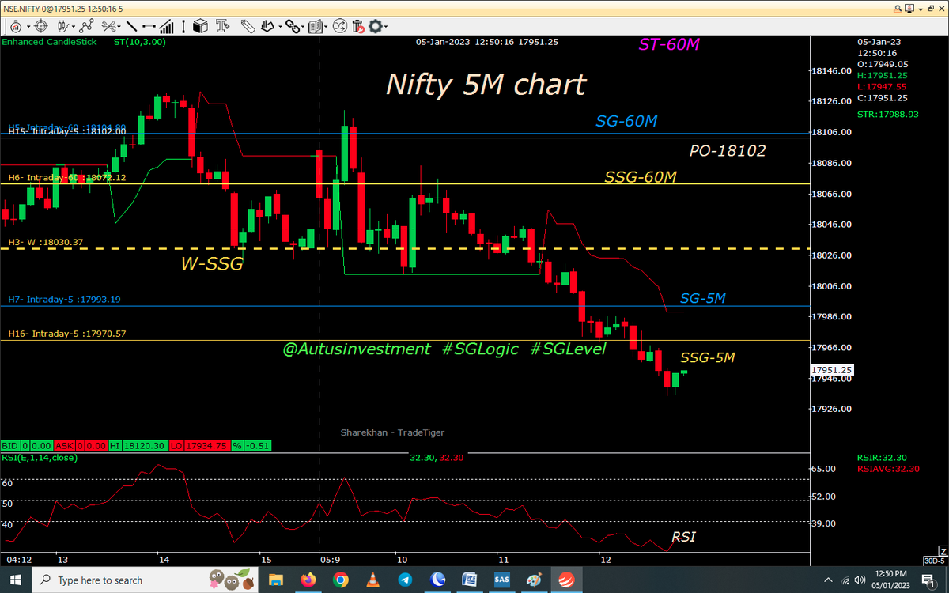
Task: Click the search magnifier in the title bar
Action: tap(898, 8)
